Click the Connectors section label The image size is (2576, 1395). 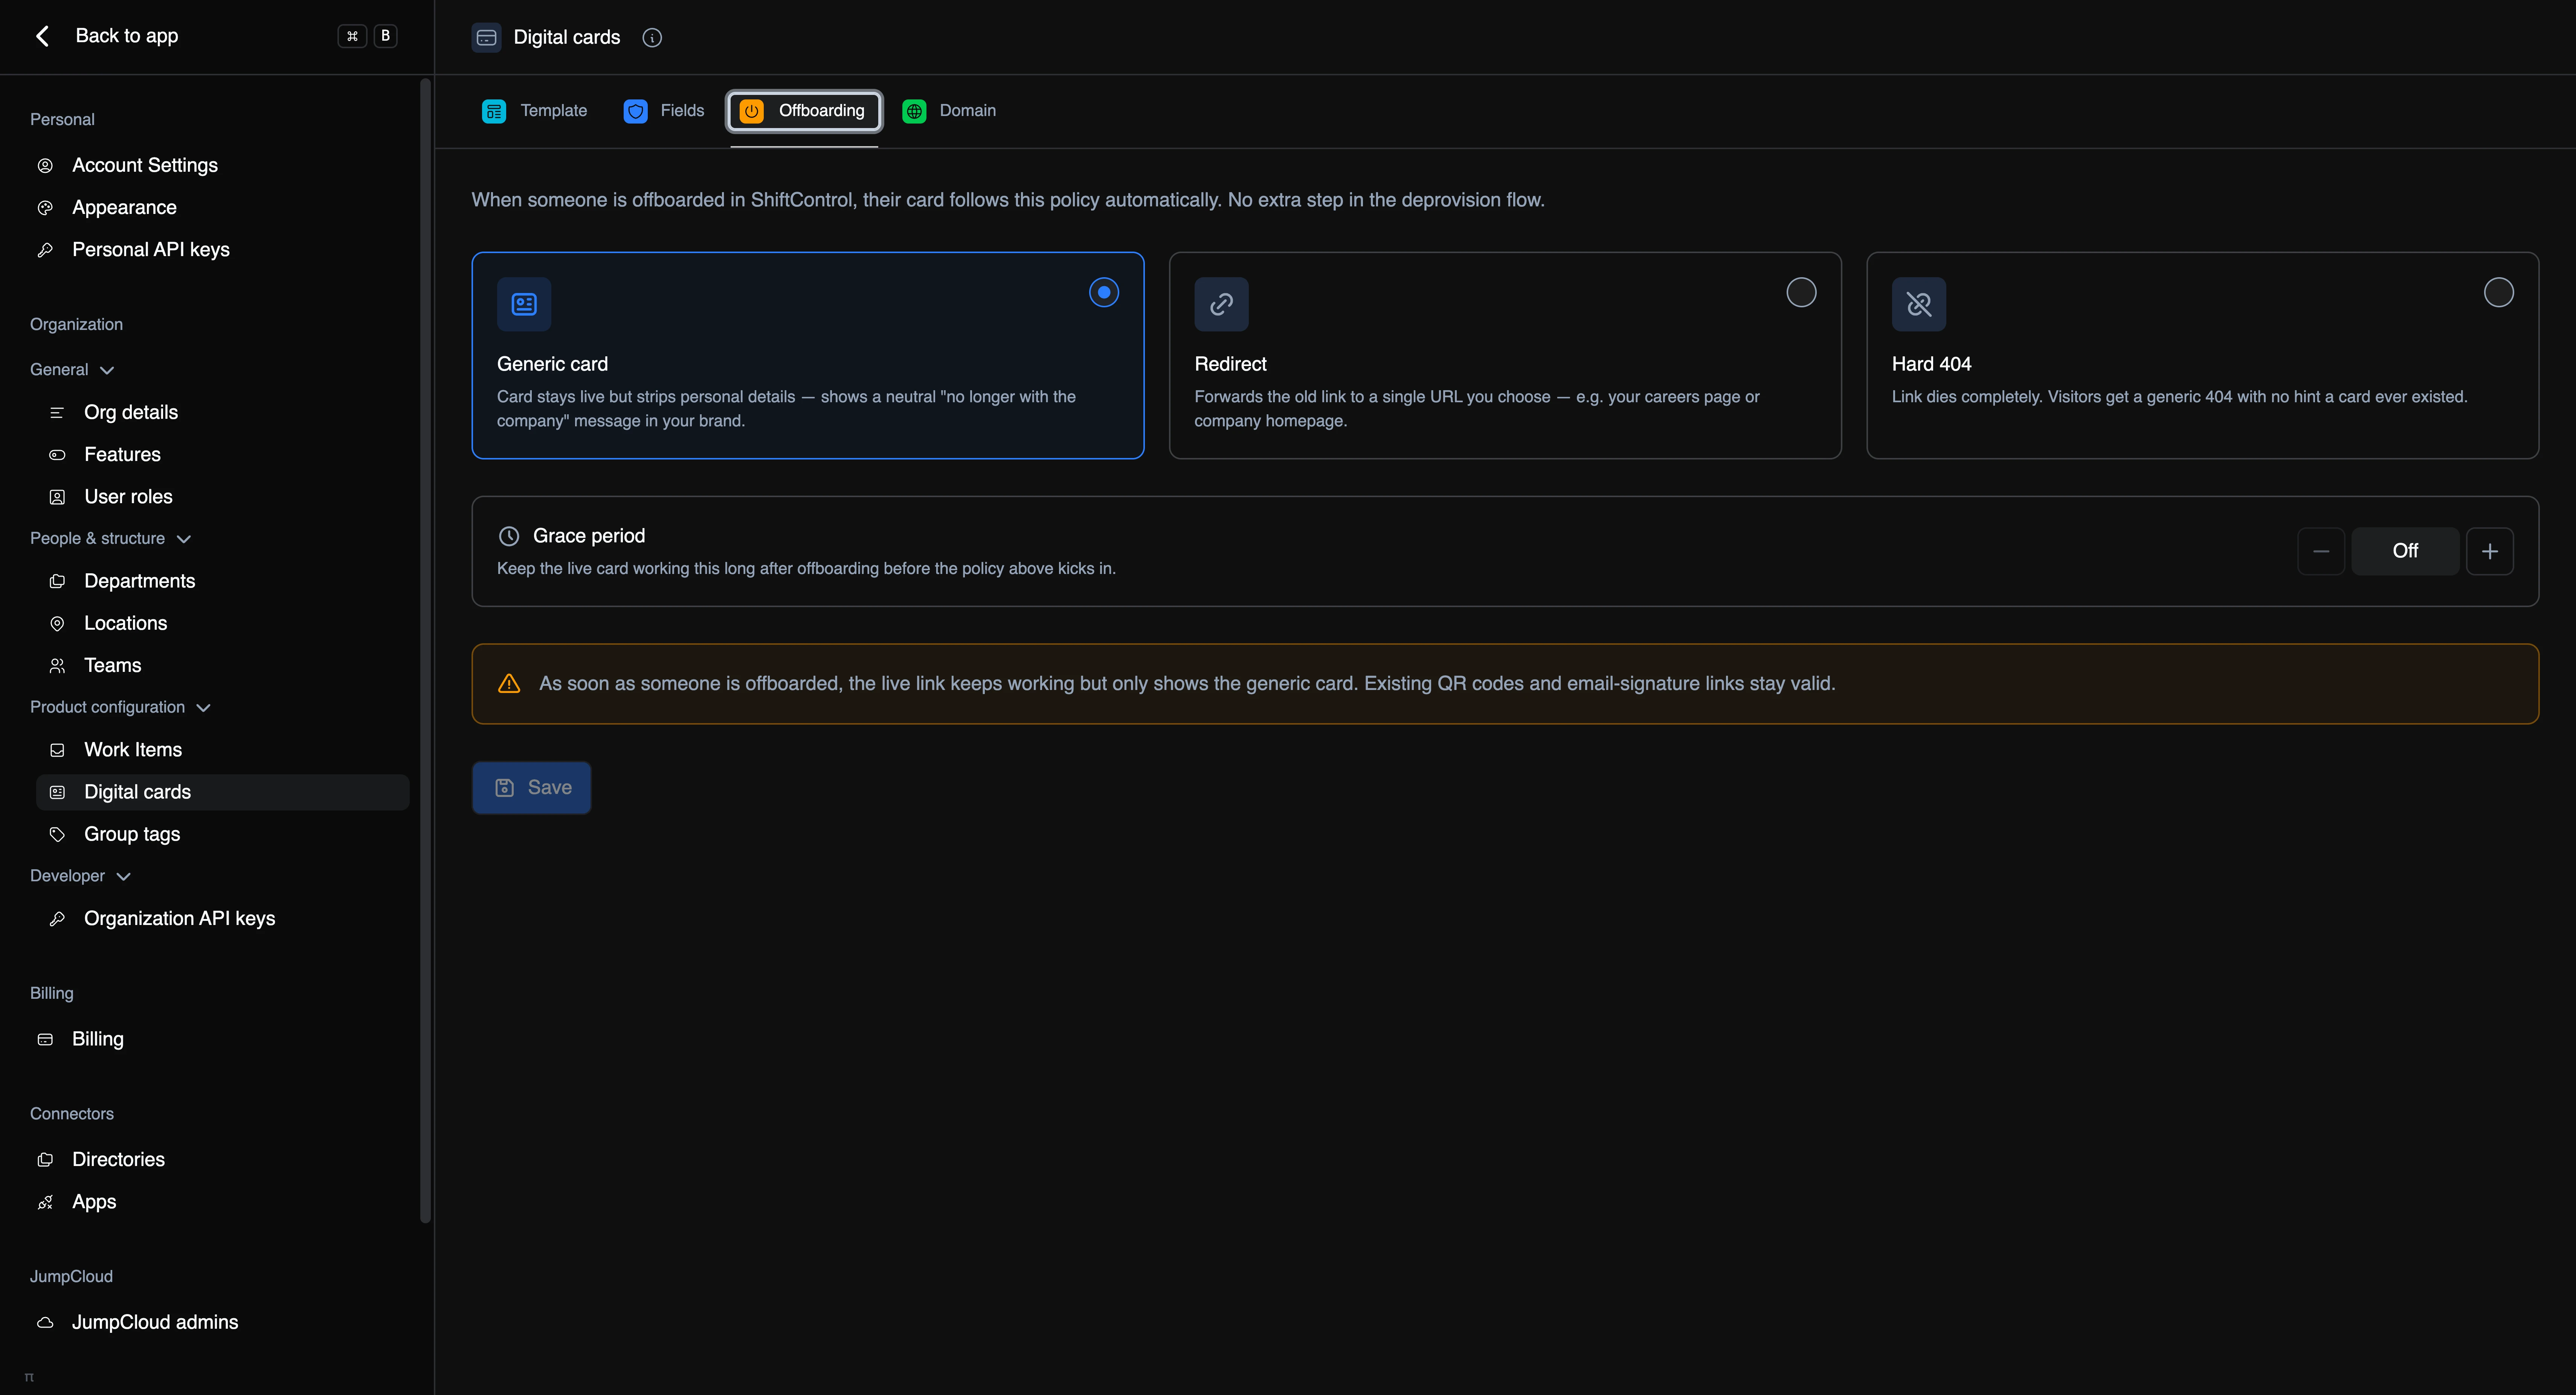tap(72, 1114)
